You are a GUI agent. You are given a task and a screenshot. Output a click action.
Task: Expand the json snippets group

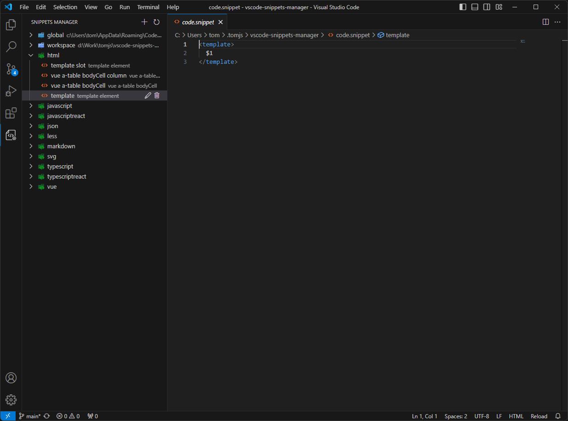[x=31, y=126]
